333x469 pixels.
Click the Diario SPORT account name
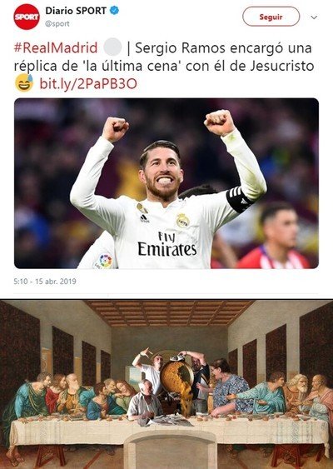(x=76, y=11)
